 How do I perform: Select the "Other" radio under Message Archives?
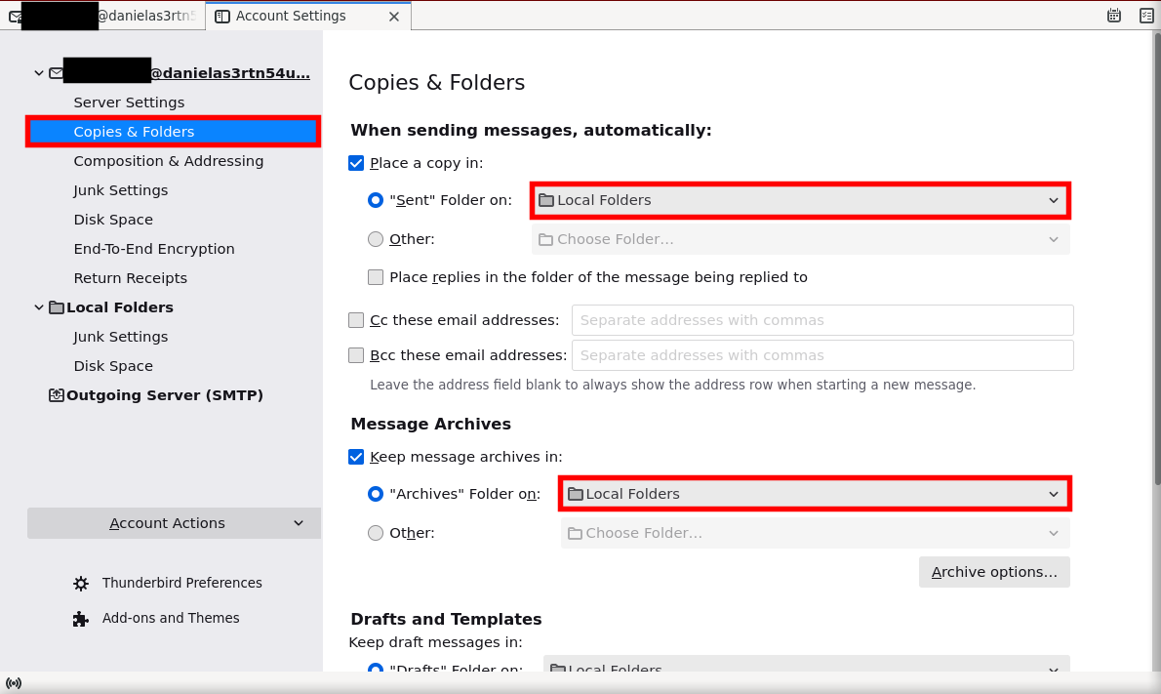376,533
